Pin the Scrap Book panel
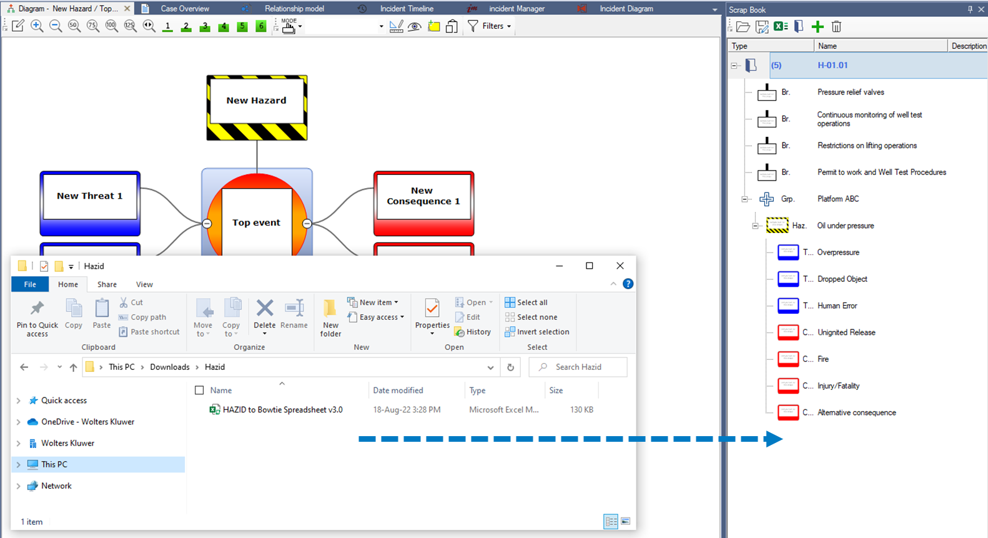988x538 pixels. coord(970,9)
